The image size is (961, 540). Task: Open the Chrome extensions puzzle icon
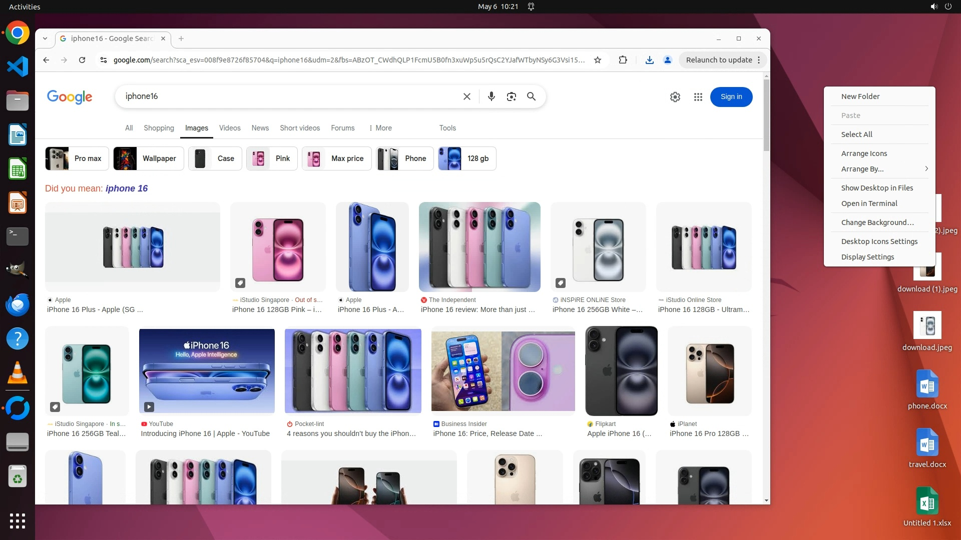pyautogui.click(x=623, y=60)
